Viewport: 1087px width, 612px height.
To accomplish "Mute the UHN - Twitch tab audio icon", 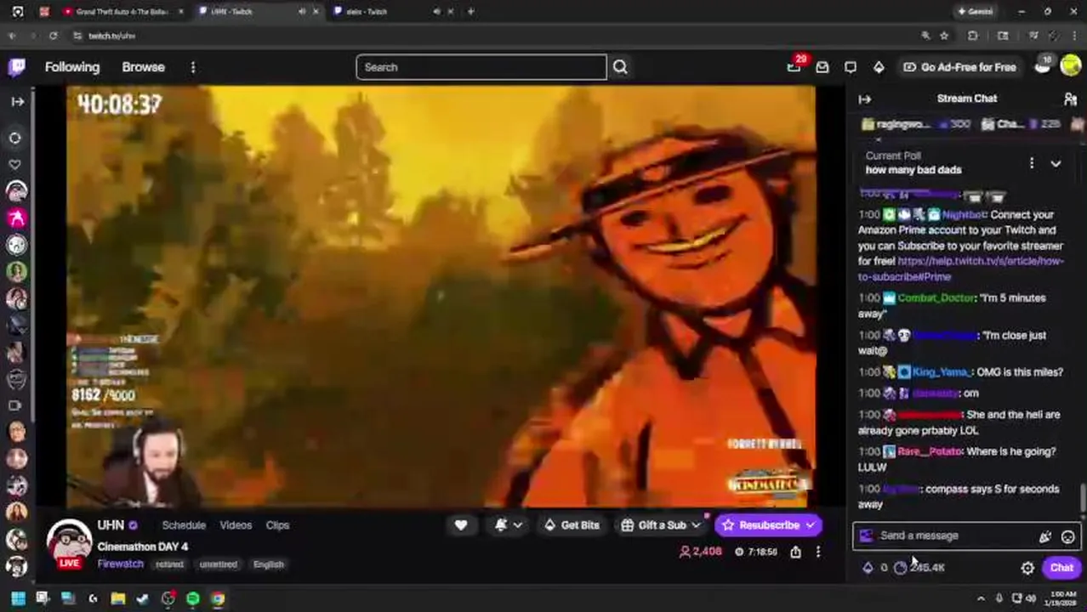I will (302, 11).
